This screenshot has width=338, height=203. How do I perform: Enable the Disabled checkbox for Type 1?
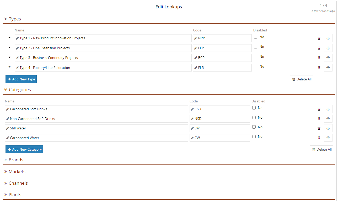(256, 37)
